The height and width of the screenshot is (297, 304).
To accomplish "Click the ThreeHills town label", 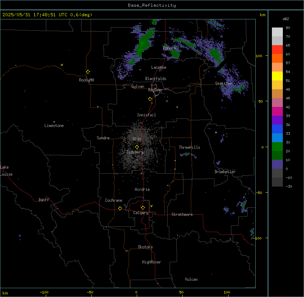I will pos(189,147).
